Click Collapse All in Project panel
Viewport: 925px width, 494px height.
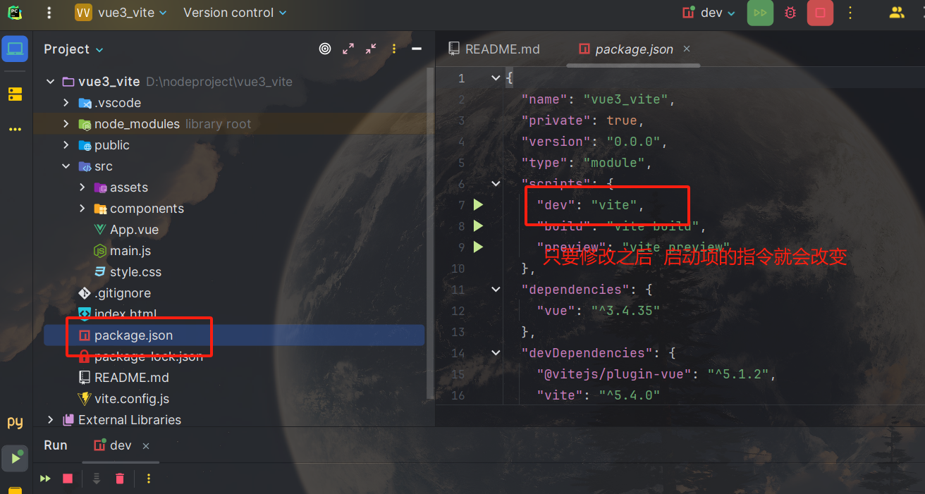coord(371,49)
